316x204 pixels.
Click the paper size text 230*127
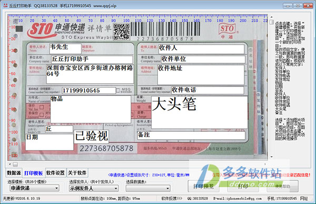tap(159, 175)
